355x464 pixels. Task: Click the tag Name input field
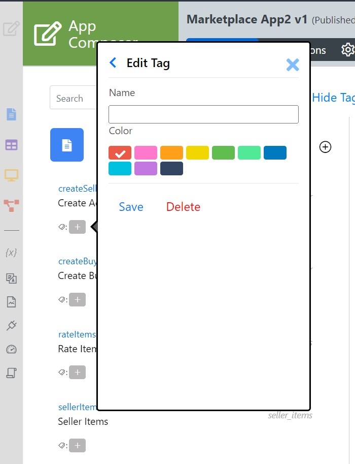203,114
